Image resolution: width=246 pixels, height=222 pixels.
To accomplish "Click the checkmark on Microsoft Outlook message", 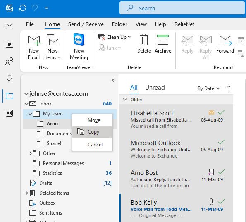I will coord(221,142).
